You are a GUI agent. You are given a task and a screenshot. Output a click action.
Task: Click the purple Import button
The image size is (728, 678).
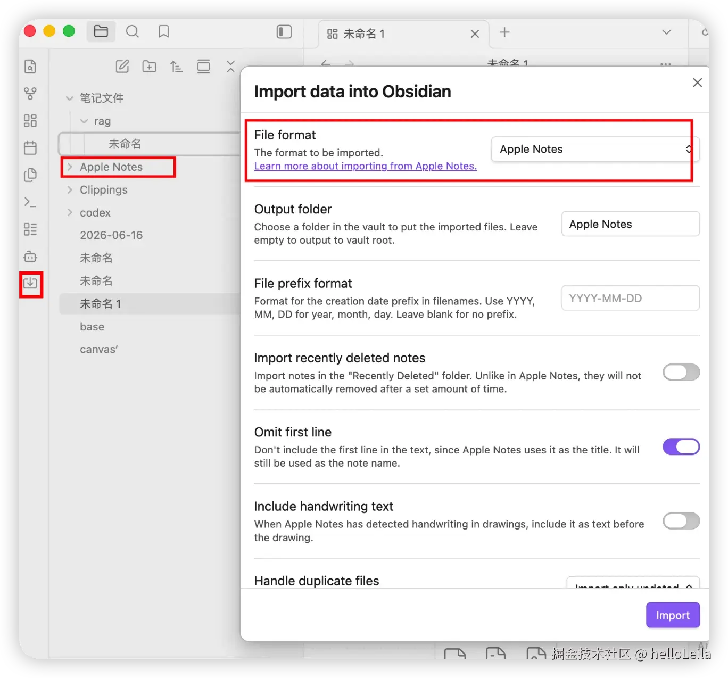pyautogui.click(x=673, y=615)
